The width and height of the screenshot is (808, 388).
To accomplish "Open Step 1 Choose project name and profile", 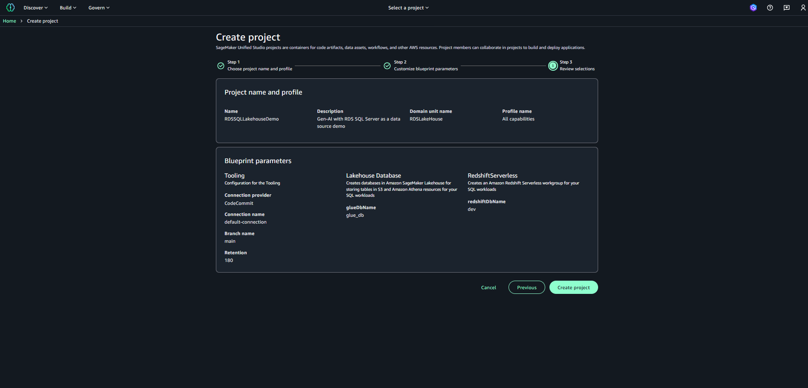I will coord(260,66).
